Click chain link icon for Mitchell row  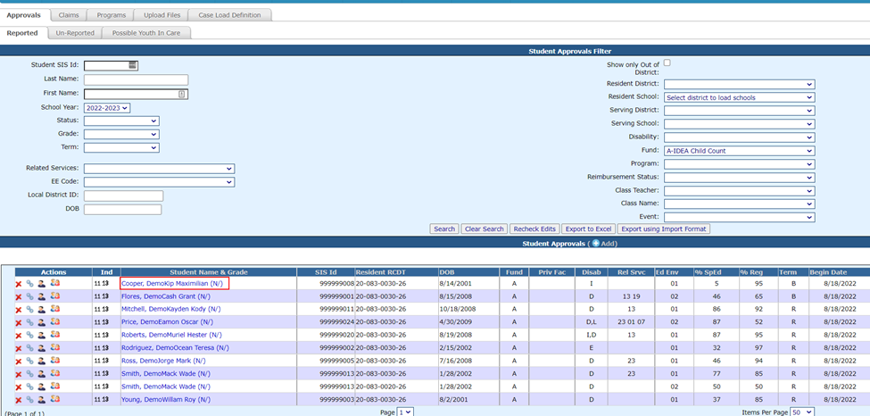tap(30, 310)
